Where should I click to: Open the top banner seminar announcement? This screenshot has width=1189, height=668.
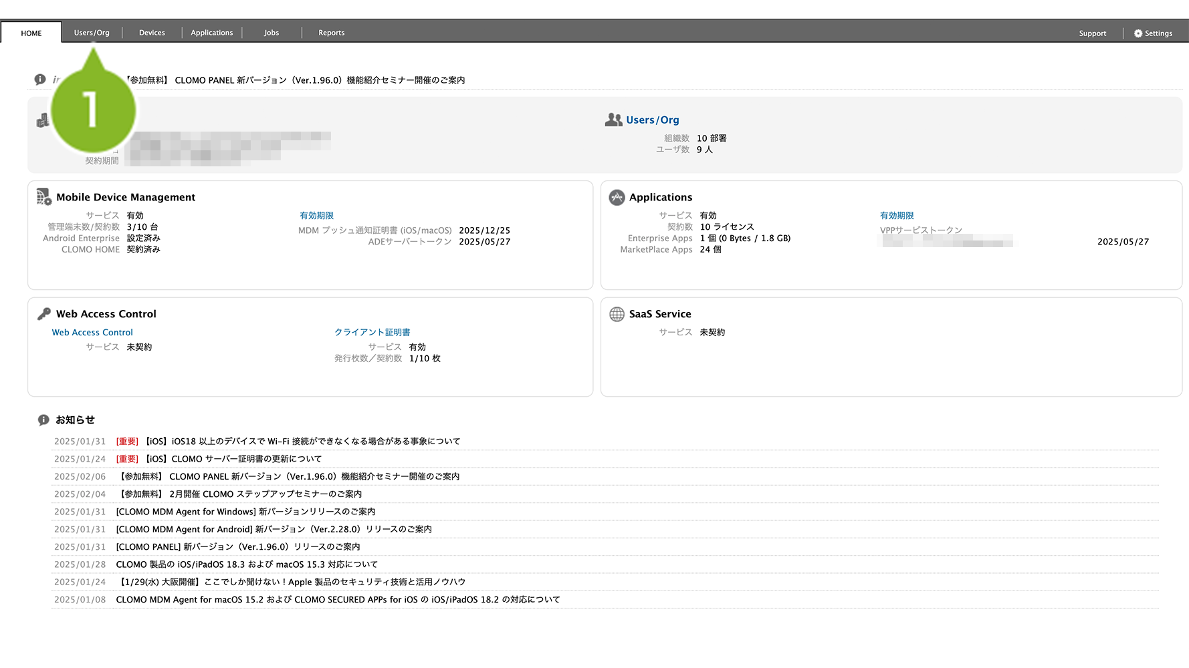click(x=295, y=80)
